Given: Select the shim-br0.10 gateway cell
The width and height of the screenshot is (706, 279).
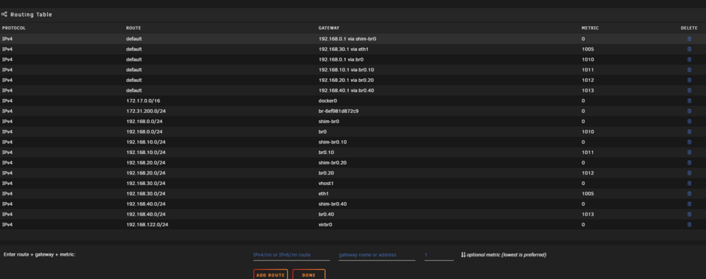Looking at the screenshot, I should point(333,142).
